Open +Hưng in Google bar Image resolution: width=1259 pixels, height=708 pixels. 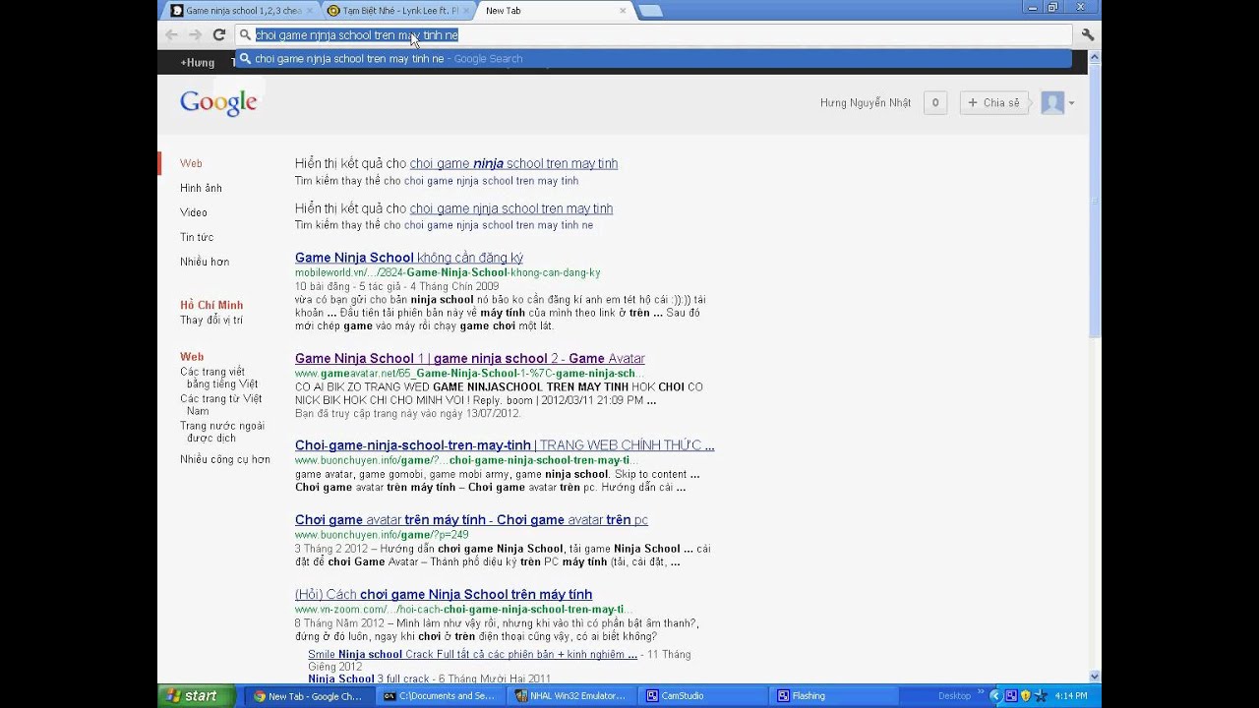click(197, 62)
